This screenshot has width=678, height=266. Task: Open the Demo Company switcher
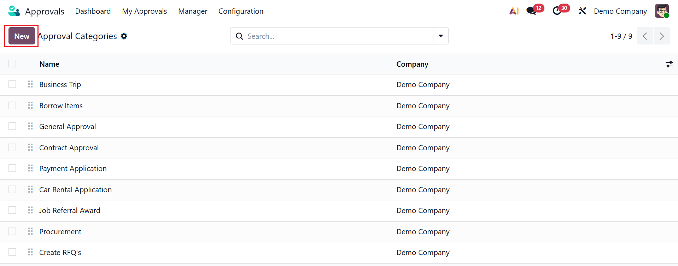pos(620,11)
